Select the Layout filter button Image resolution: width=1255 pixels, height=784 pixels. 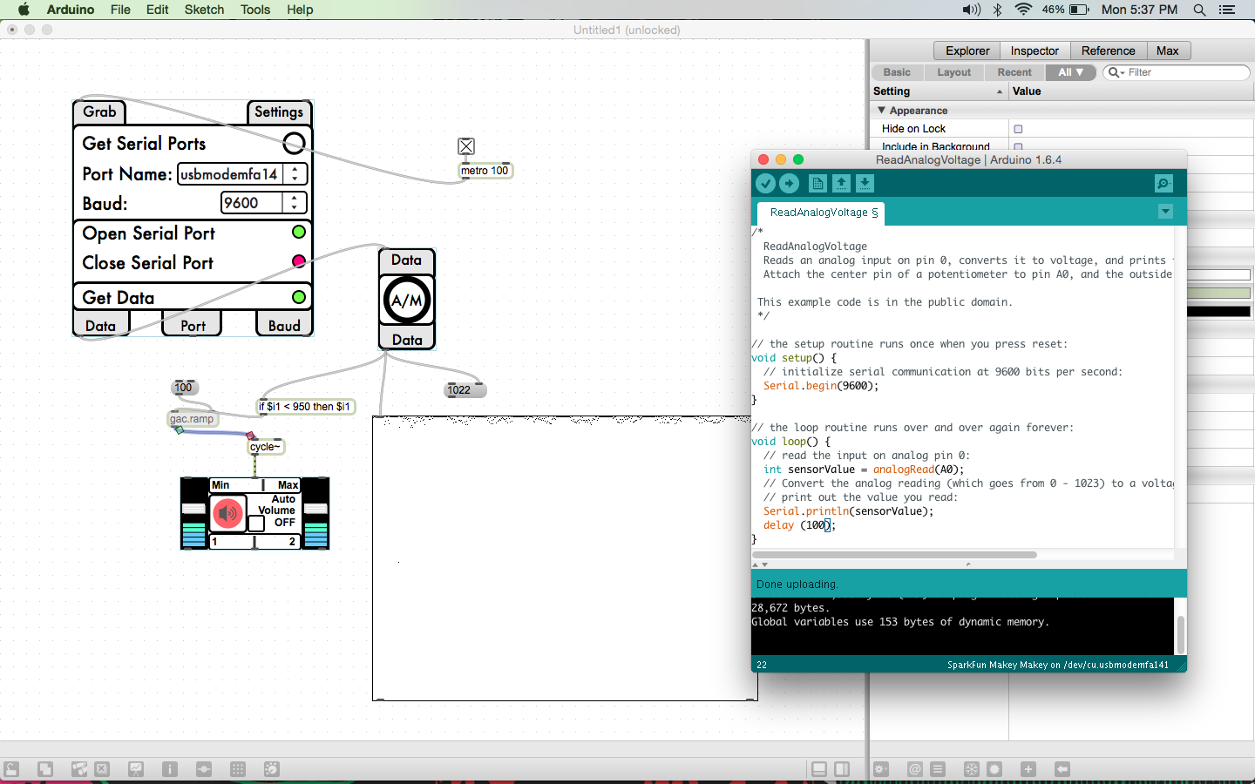pyautogui.click(x=953, y=72)
